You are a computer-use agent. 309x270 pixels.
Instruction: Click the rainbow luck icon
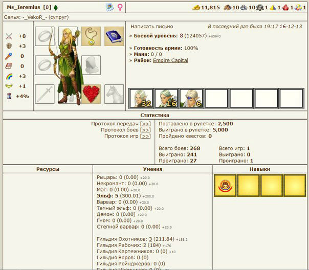coord(9,76)
